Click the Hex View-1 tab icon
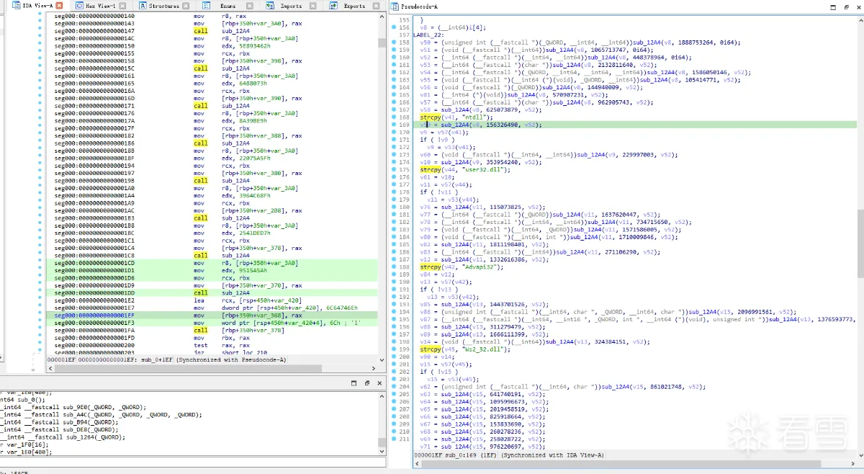864x474 pixels. 79,6
